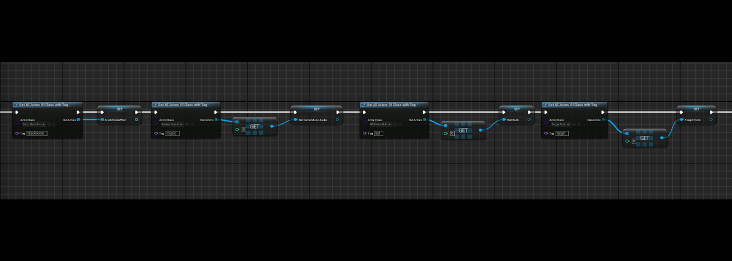The image size is (732, 261).
Task: Click the Tag field containing 'music'
Action: pos(172,133)
